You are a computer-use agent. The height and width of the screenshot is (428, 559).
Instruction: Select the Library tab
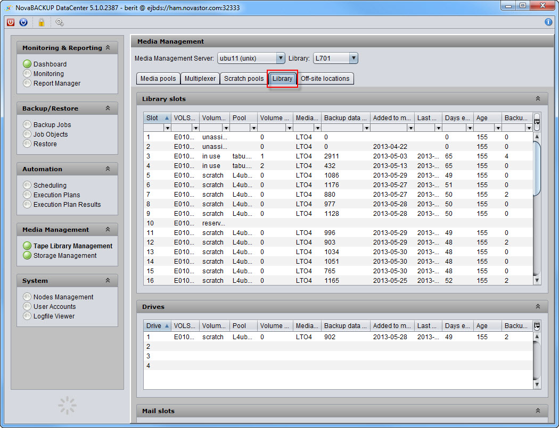pos(282,78)
